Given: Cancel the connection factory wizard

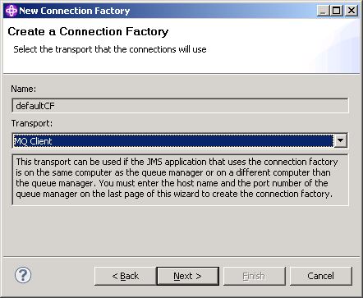Looking at the screenshot, I should click(320, 276).
